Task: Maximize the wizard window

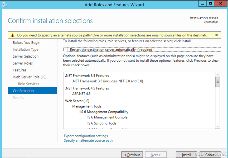Action: 210,4
